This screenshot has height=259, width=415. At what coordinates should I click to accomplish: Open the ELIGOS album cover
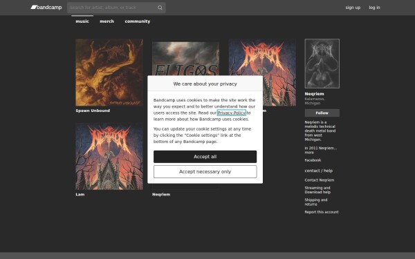185,59
